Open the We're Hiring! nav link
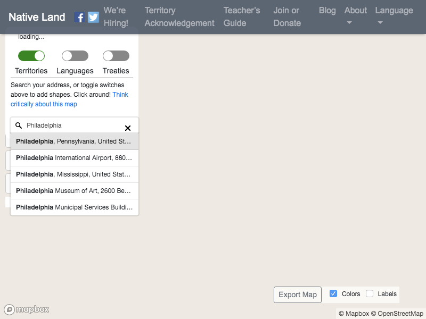426x319 pixels. (116, 16)
